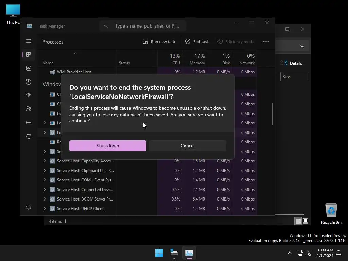The width and height of the screenshot is (348, 261).
Task: Switch File Explorer to details list view
Action: coord(298,221)
